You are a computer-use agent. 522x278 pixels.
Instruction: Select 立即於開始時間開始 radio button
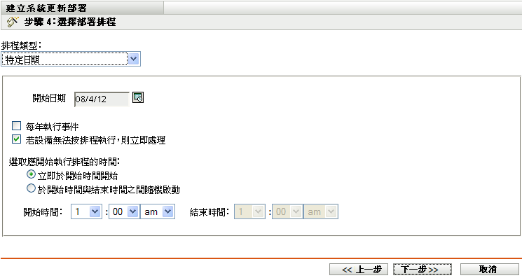tap(31, 174)
